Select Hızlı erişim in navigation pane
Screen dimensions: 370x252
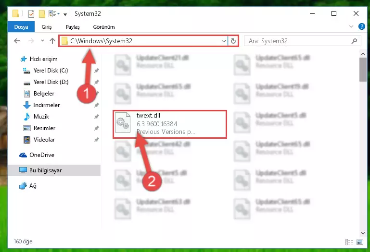pos(43,59)
